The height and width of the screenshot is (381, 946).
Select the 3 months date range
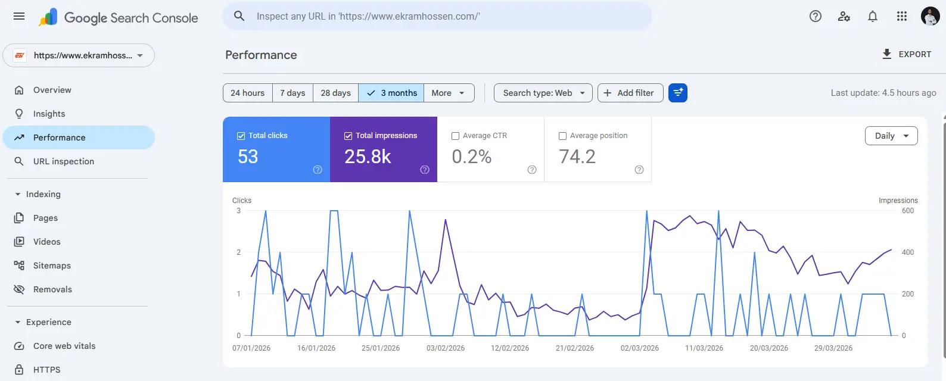click(391, 93)
